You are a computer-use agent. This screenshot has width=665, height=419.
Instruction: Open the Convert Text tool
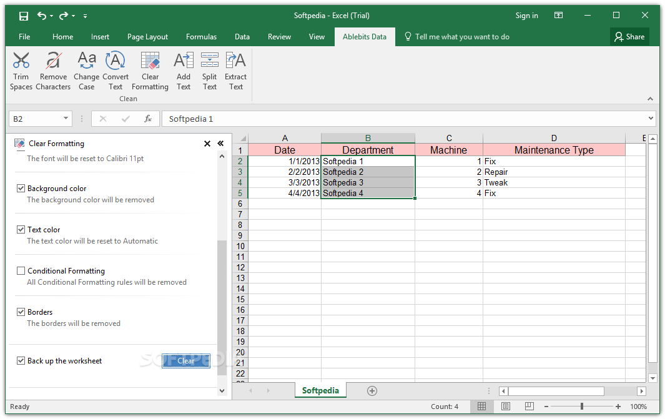pyautogui.click(x=116, y=71)
